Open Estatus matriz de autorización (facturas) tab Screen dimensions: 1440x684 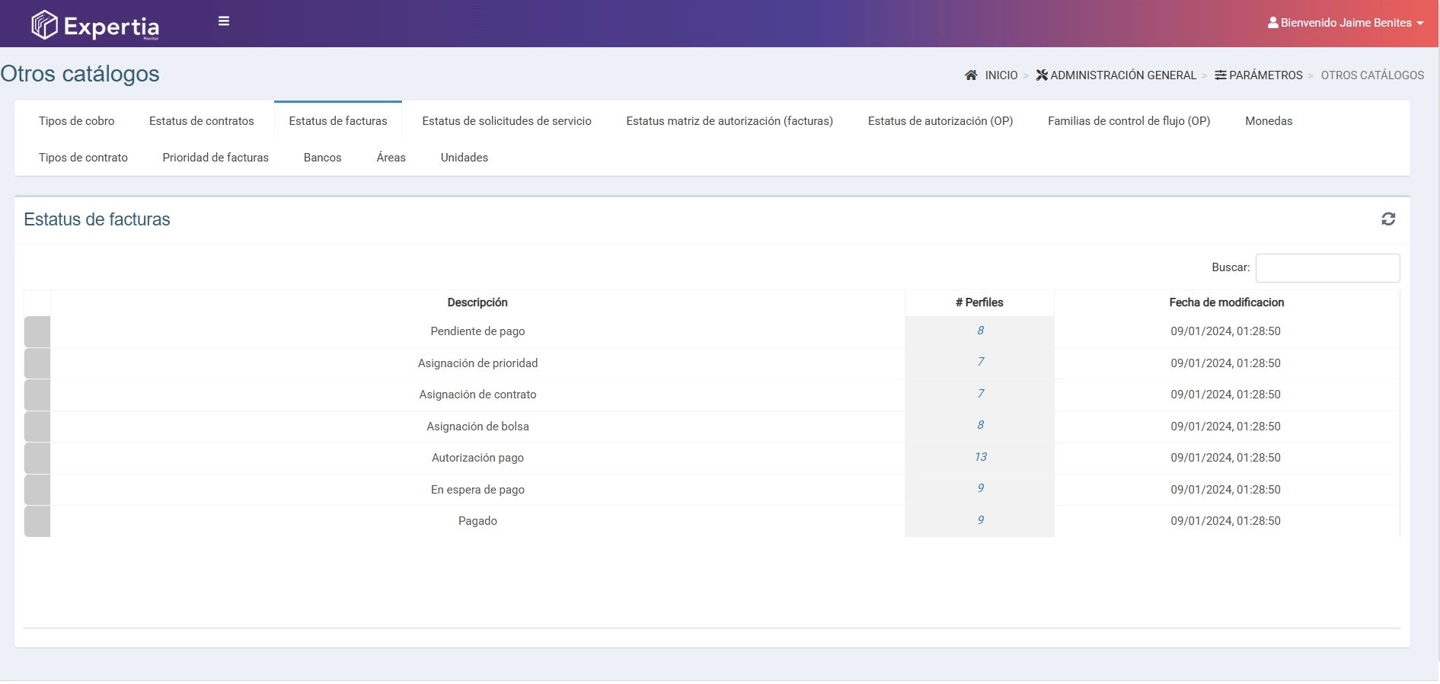pos(730,121)
